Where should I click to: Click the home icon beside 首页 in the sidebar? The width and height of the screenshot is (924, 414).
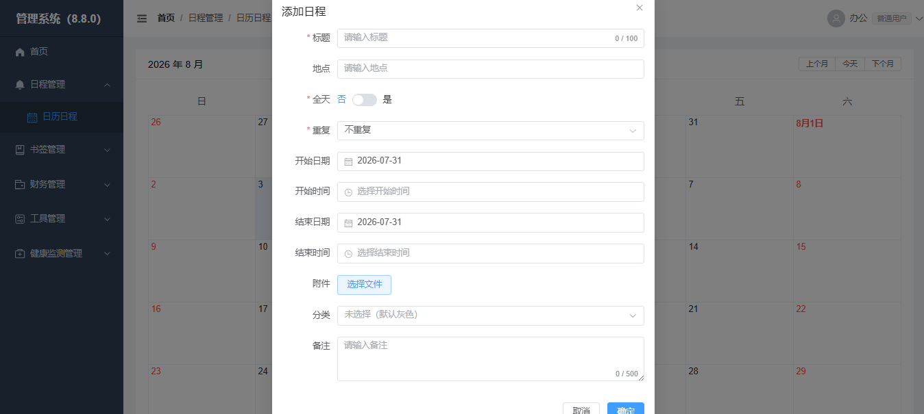[20, 52]
